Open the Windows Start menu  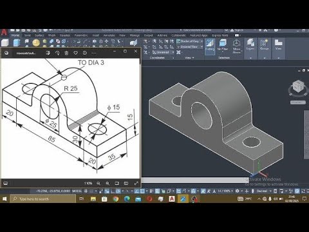(x=5, y=199)
